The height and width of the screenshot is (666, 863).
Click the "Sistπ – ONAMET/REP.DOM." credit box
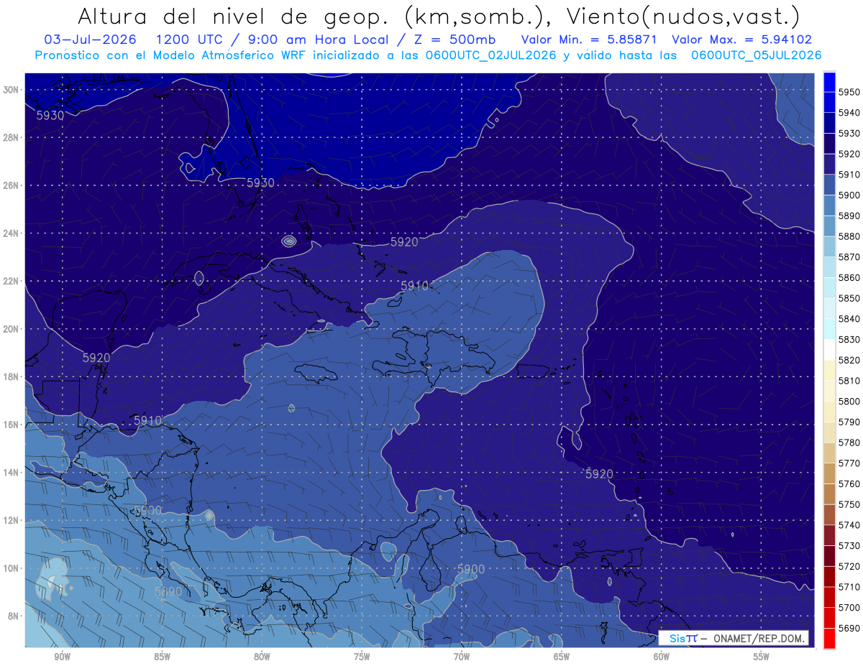click(x=734, y=638)
